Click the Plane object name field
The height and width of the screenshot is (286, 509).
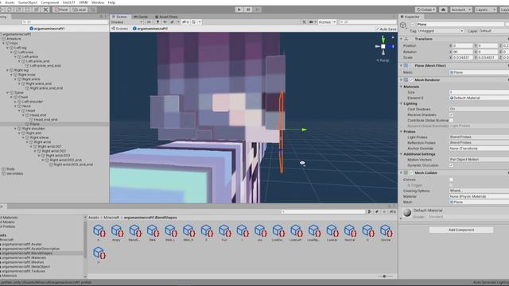pos(460,25)
